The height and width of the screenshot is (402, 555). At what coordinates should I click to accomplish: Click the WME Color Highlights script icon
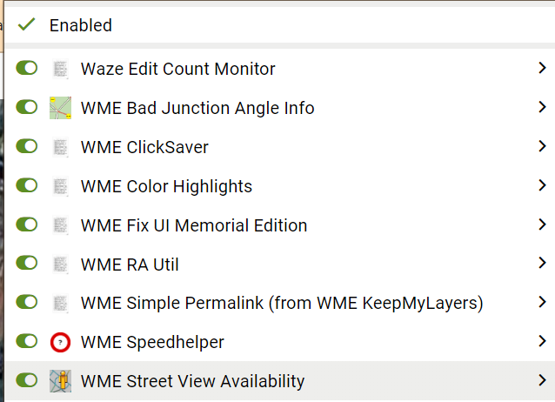[x=60, y=186]
